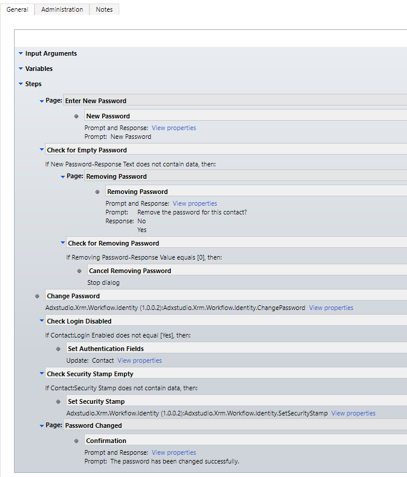407x477 pixels.
Task: Collapse Check Security Stamp Empty condition
Action: pyautogui.click(x=42, y=373)
